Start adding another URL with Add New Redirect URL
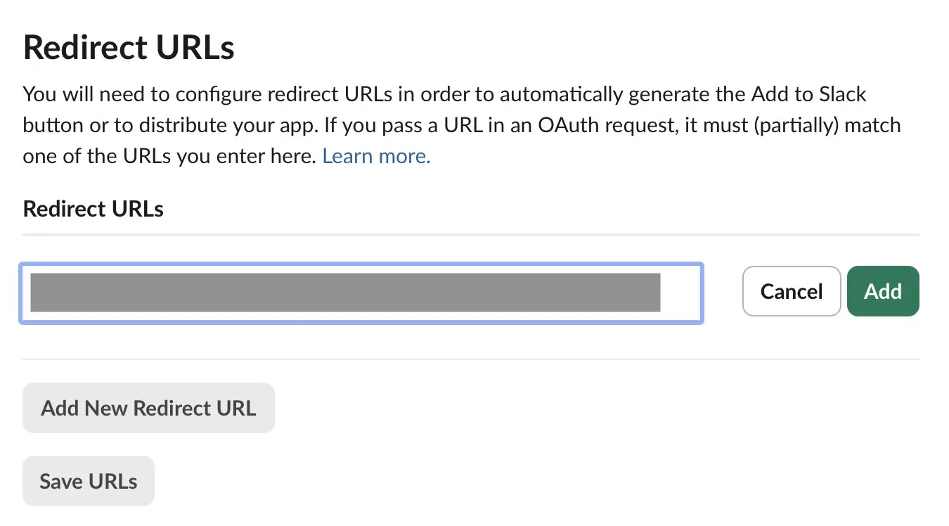 click(x=148, y=408)
